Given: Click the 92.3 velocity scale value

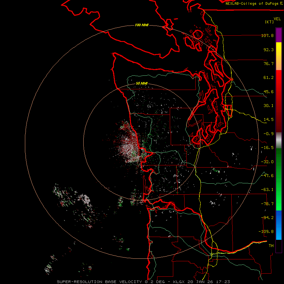Looking at the screenshot, I should point(269,50).
